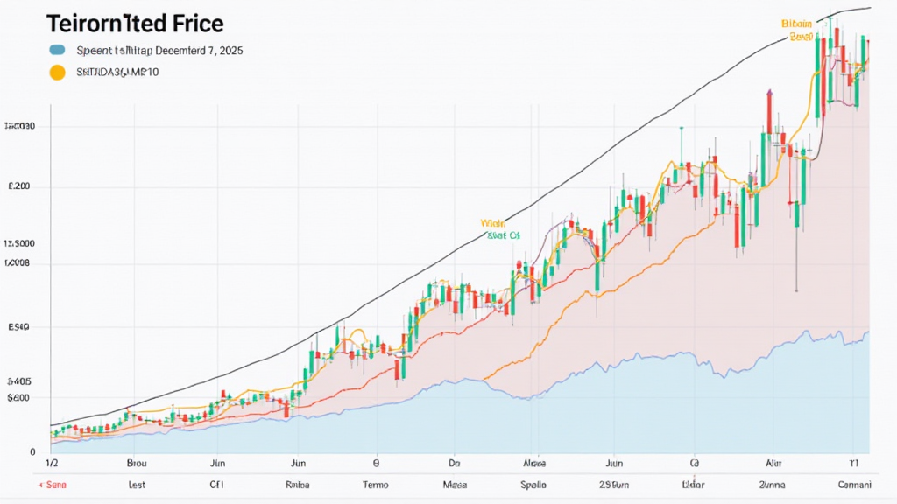
Task: Click the Brou x-axis label
Action: click(x=137, y=464)
